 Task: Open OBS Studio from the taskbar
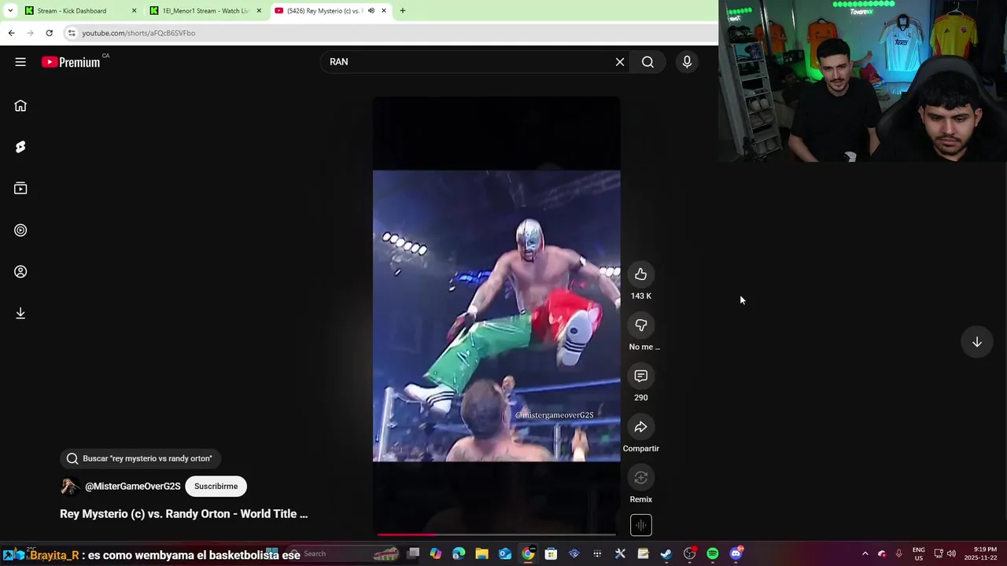(x=689, y=553)
